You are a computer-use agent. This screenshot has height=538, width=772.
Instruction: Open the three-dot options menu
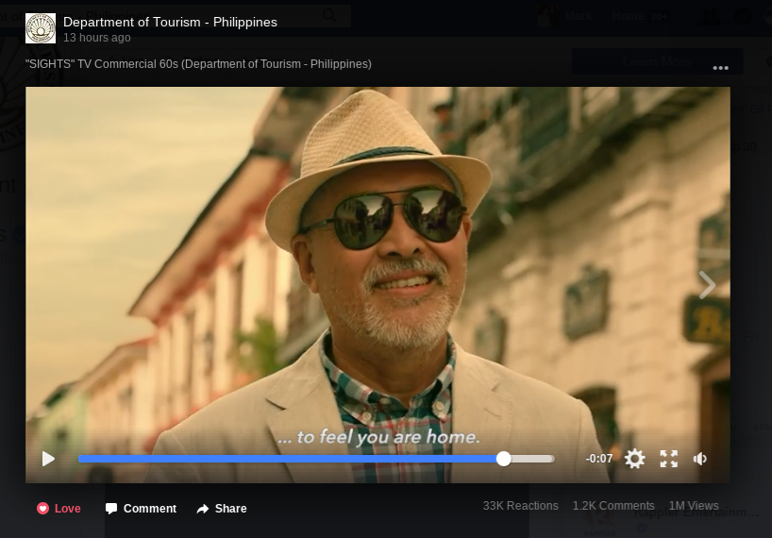click(x=721, y=68)
